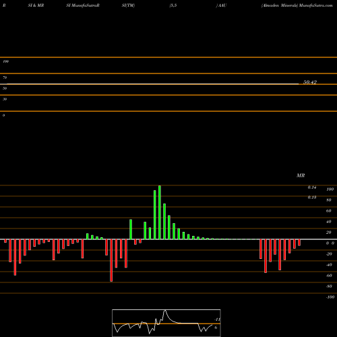Viewport: 337px width, 337px height.
Task: Click the RSI 0 level label
Action: [x=3, y=115]
